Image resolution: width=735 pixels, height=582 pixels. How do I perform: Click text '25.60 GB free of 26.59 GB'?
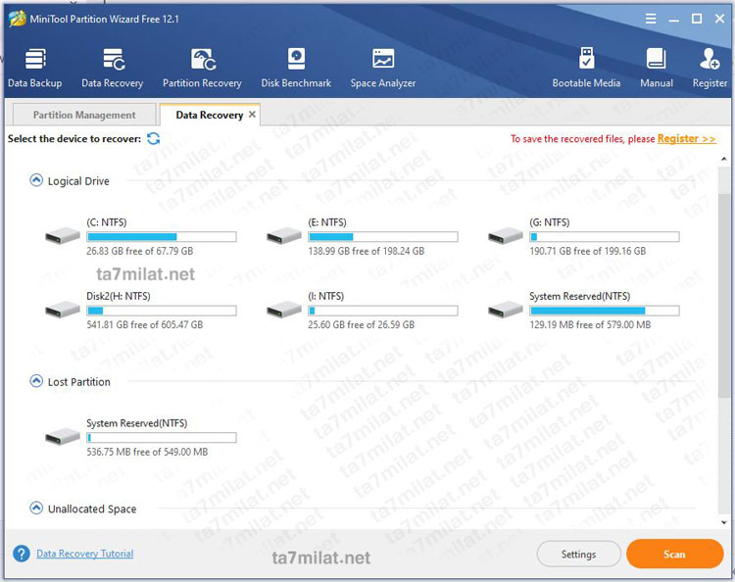click(x=362, y=324)
